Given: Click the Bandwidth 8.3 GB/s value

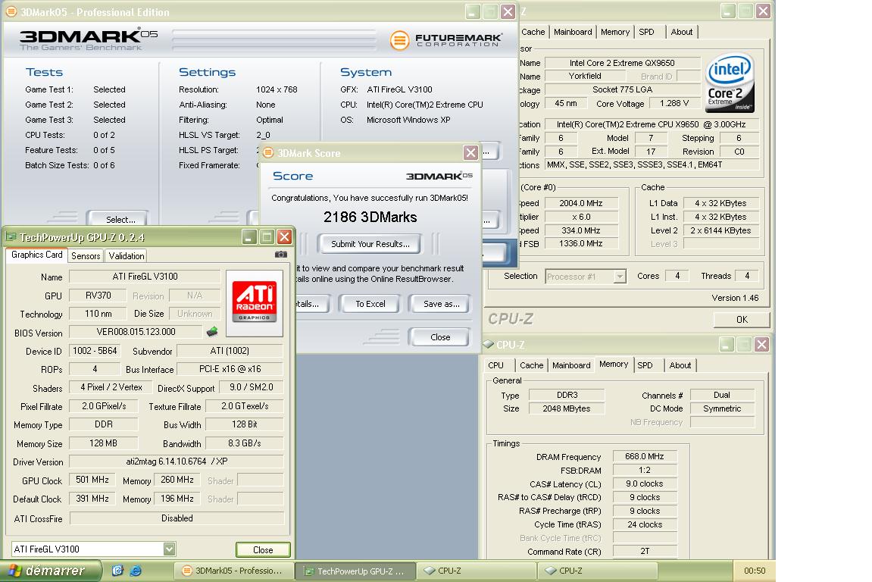Looking at the screenshot, I should point(244,443).
